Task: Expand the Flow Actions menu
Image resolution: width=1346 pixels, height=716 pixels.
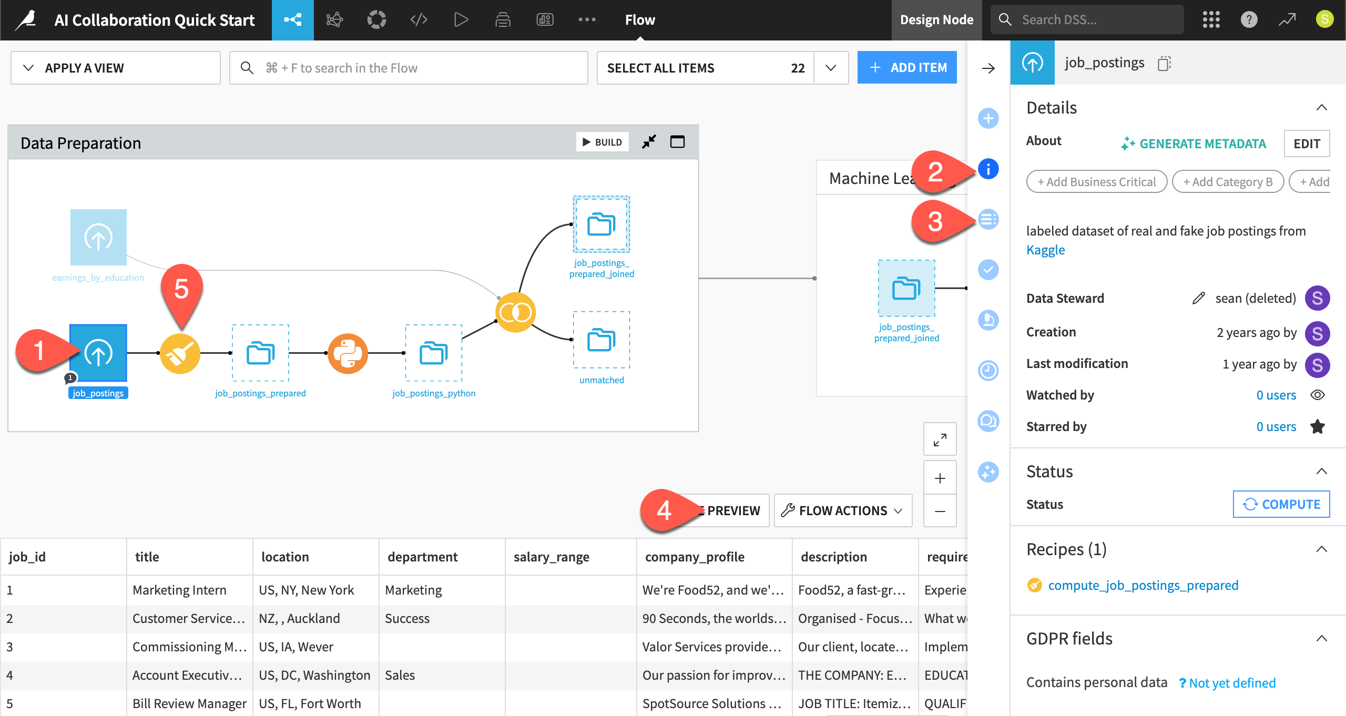Action: click(843, 510)
